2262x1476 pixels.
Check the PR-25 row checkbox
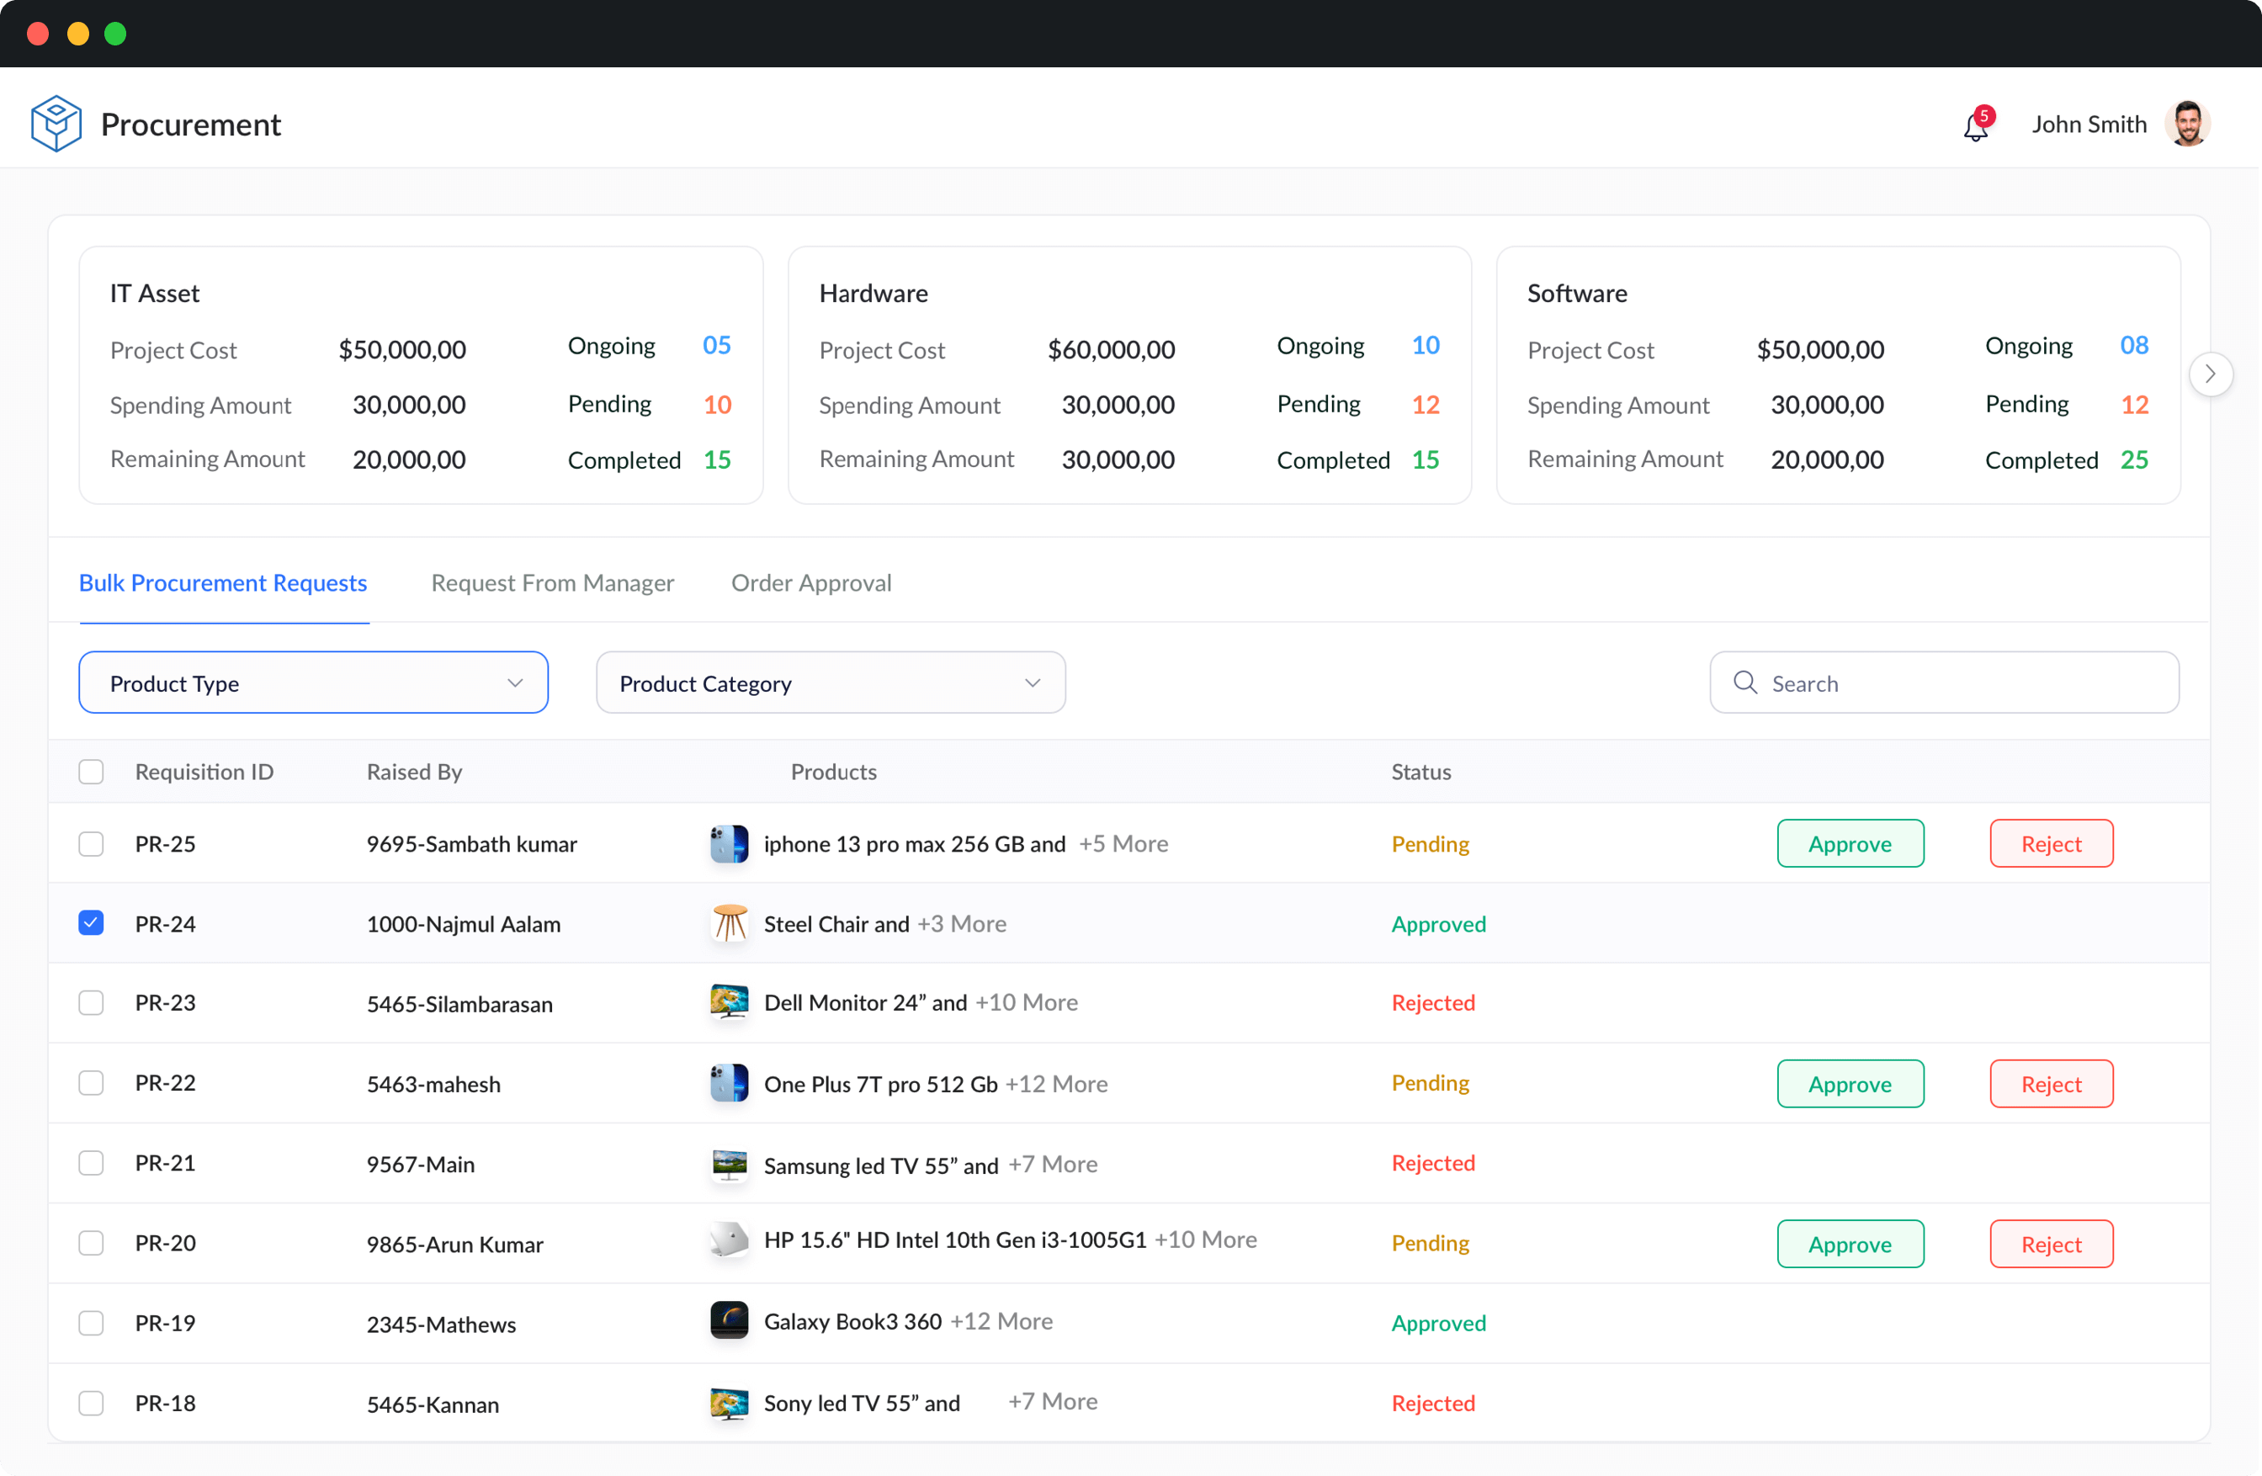coord(90,843)
